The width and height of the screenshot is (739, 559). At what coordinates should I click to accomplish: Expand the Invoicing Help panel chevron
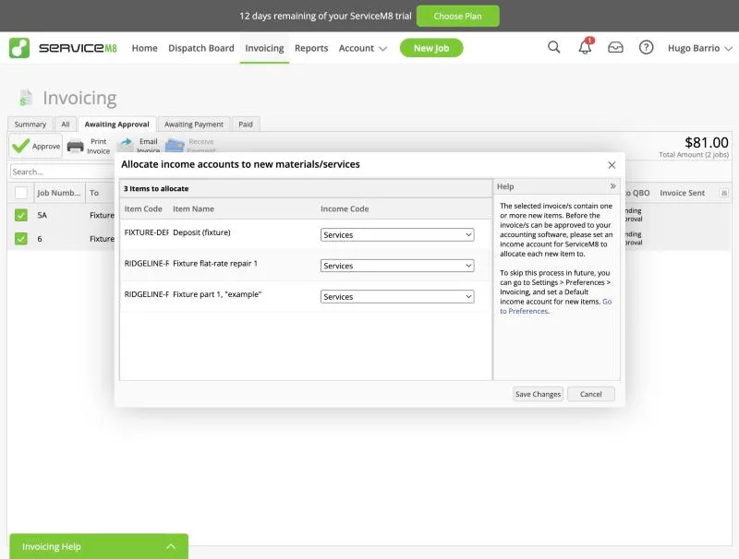point(171,546)
